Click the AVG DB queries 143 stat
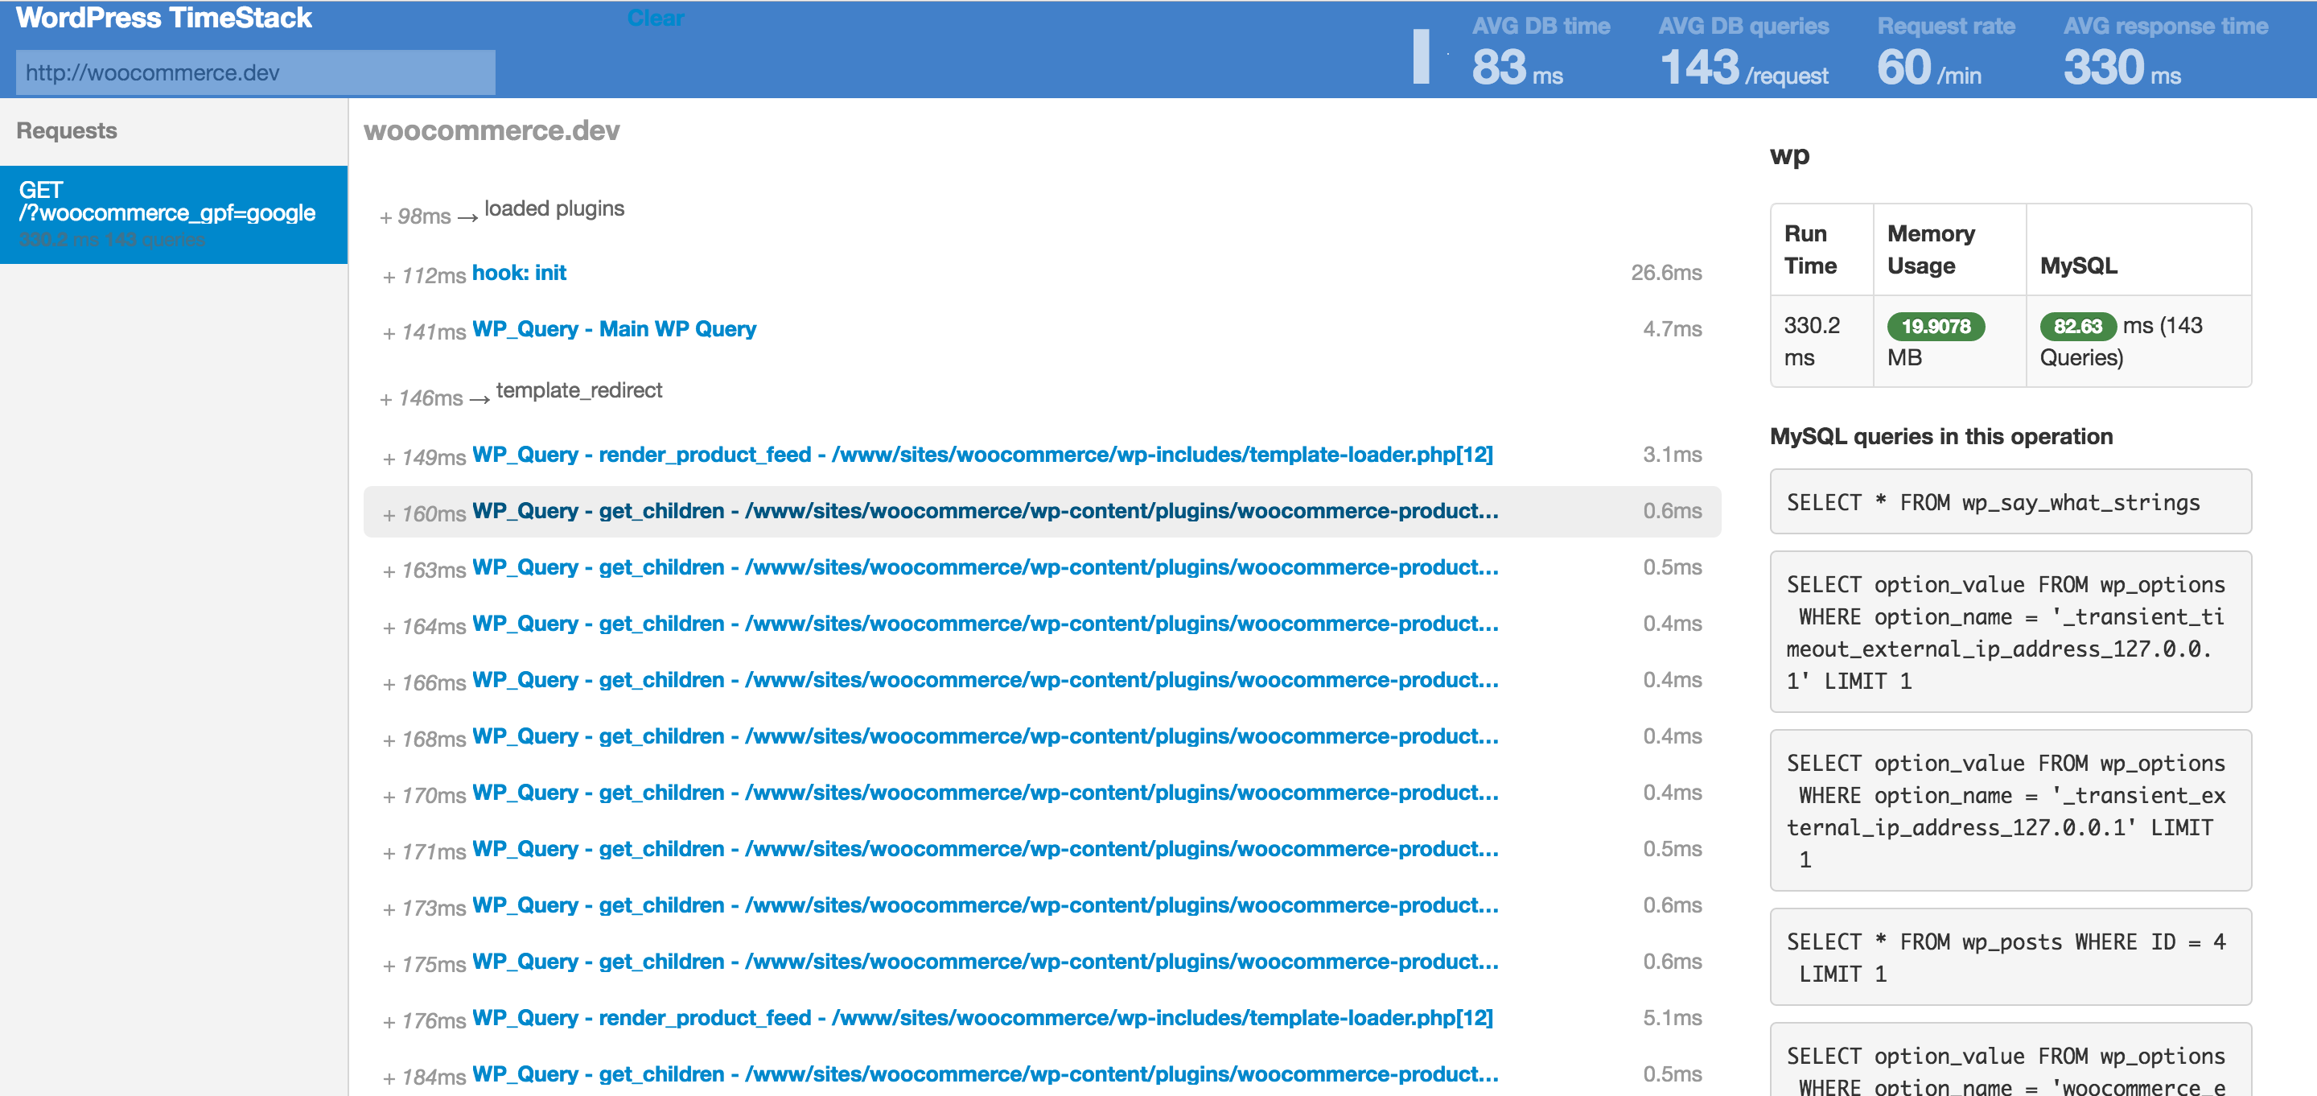 [1743, 52]
